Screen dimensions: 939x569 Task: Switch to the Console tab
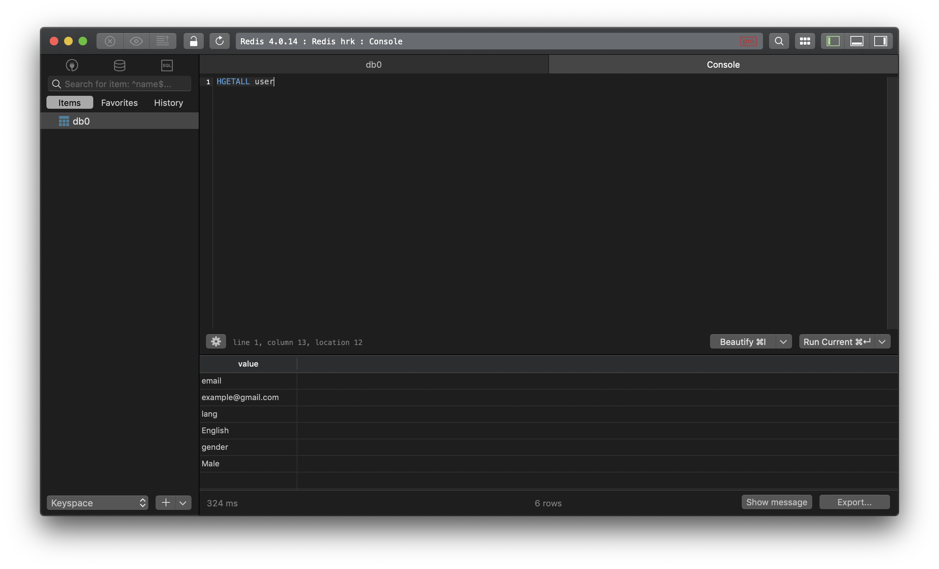(x=723, y=64)
